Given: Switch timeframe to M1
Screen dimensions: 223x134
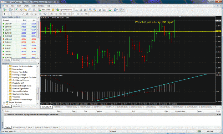Looking at the screenshot, I should (x=51, y=14).
